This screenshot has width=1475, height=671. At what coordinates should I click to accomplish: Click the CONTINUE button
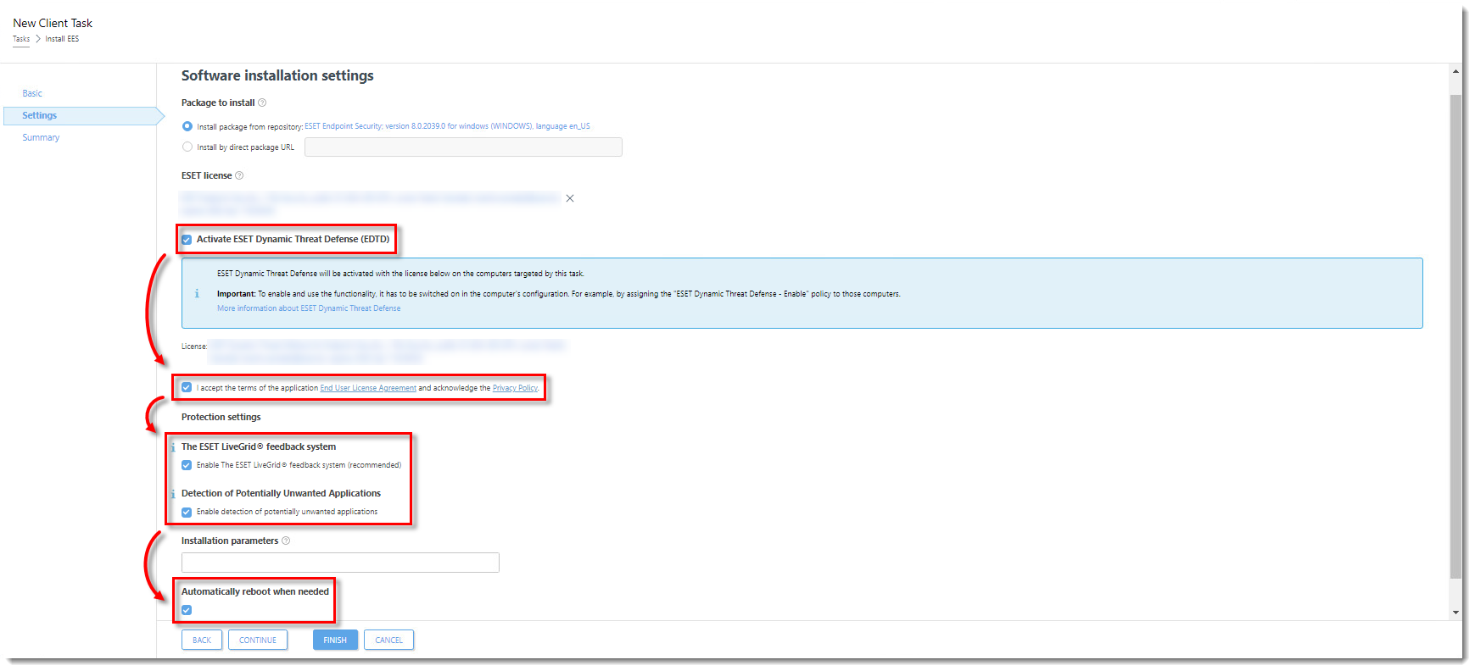tap(258, 640)
